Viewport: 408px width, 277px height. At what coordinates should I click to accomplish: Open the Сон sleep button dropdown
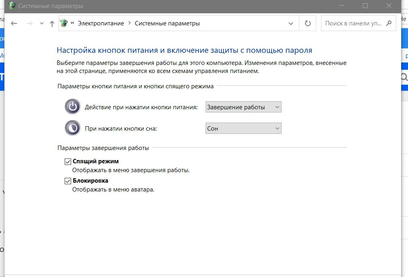[243, 128]
